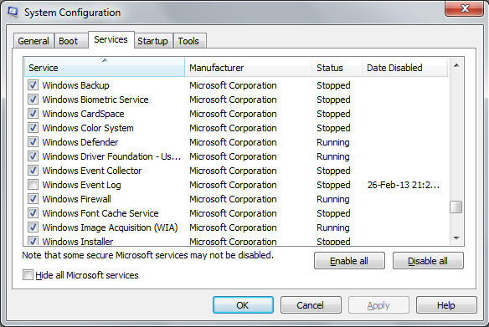Image resolution: width=489 pixels, height=327 pixels.
Task: Select the Windows Font Cache Service name
Action: click(x=100, y=213)
